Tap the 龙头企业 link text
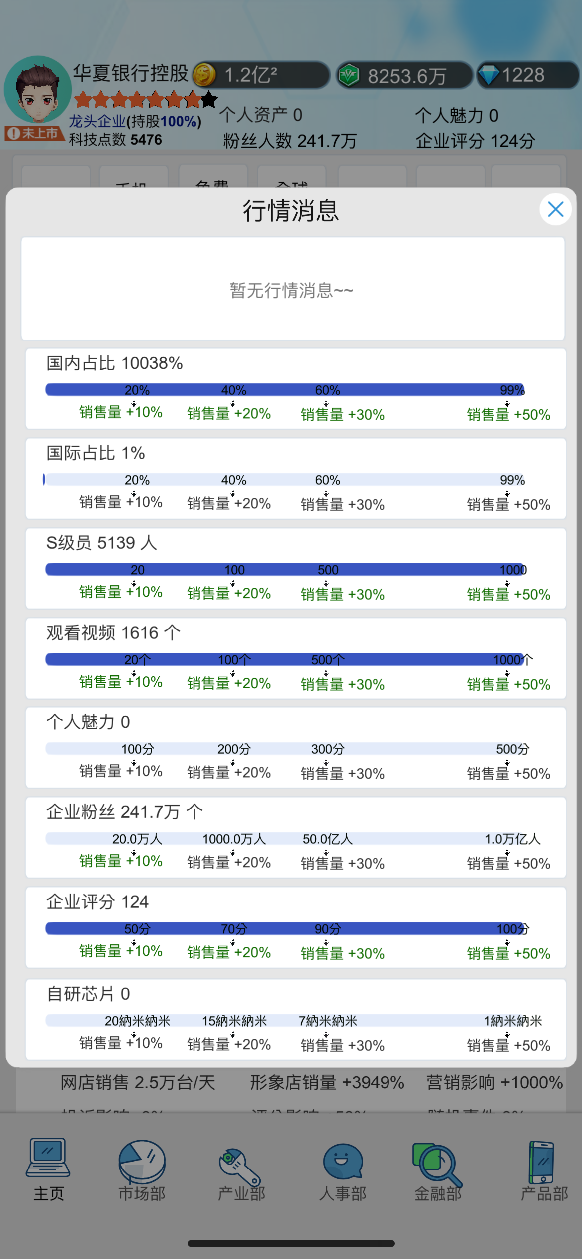This screenshot has height=1259, width=582. [x=97, y=121]
